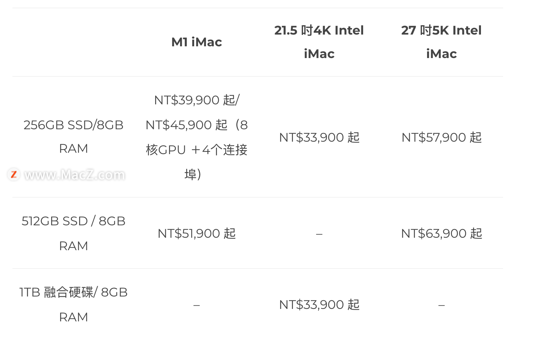Click the dash under 21.5 吋 in 512GB row
Viewport: 539px width, 349px height.
pyautogui.click(x=319, y=234)
